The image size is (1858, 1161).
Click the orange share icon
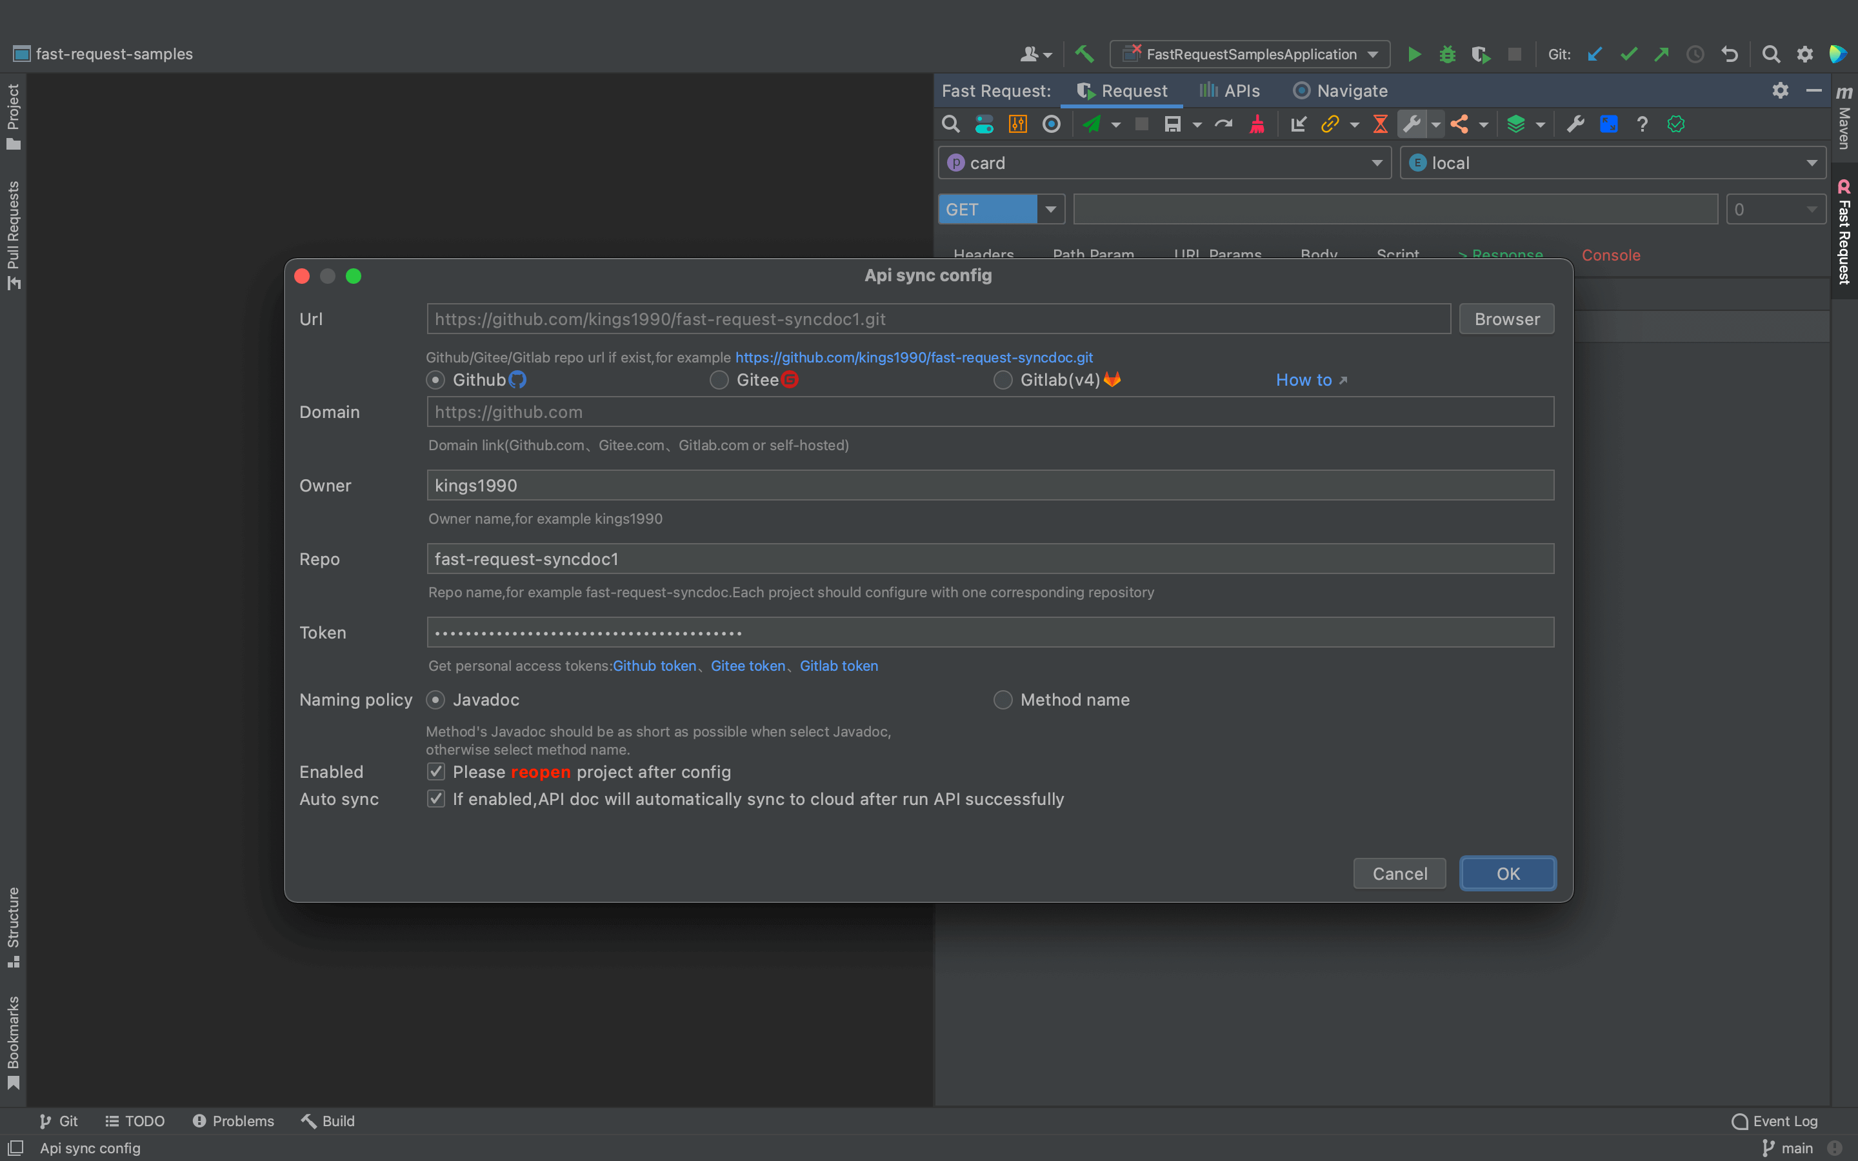(x=1459, y=124)
